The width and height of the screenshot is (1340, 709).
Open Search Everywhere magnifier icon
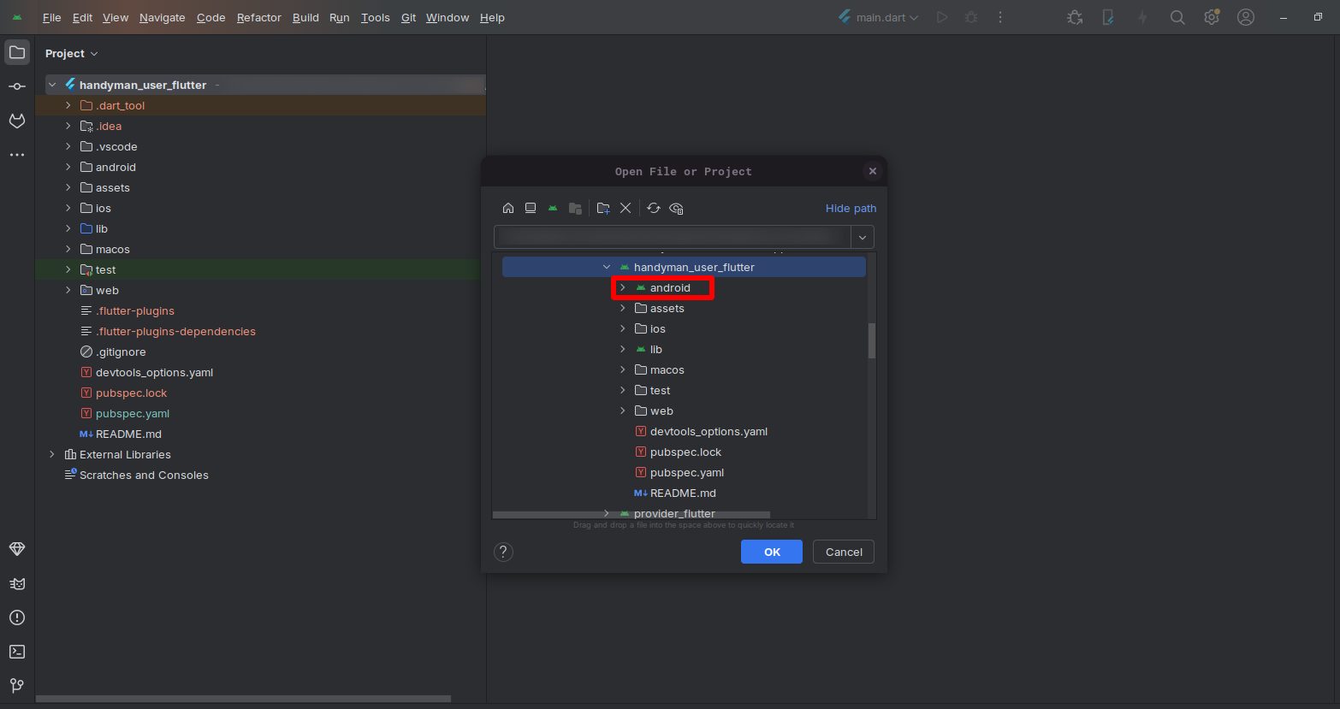[1177, 17]
